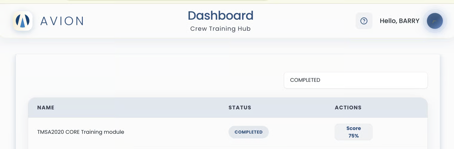
Task: Open Barry's round profile avatar
Action: tap(435, 21)
